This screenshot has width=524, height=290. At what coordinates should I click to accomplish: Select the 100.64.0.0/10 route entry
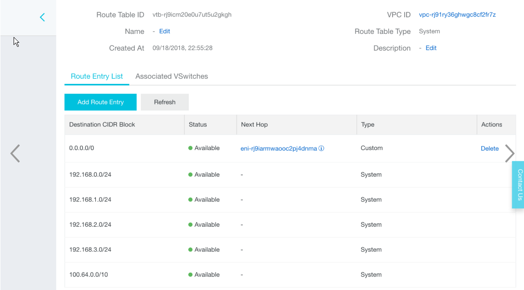(88, 275)
